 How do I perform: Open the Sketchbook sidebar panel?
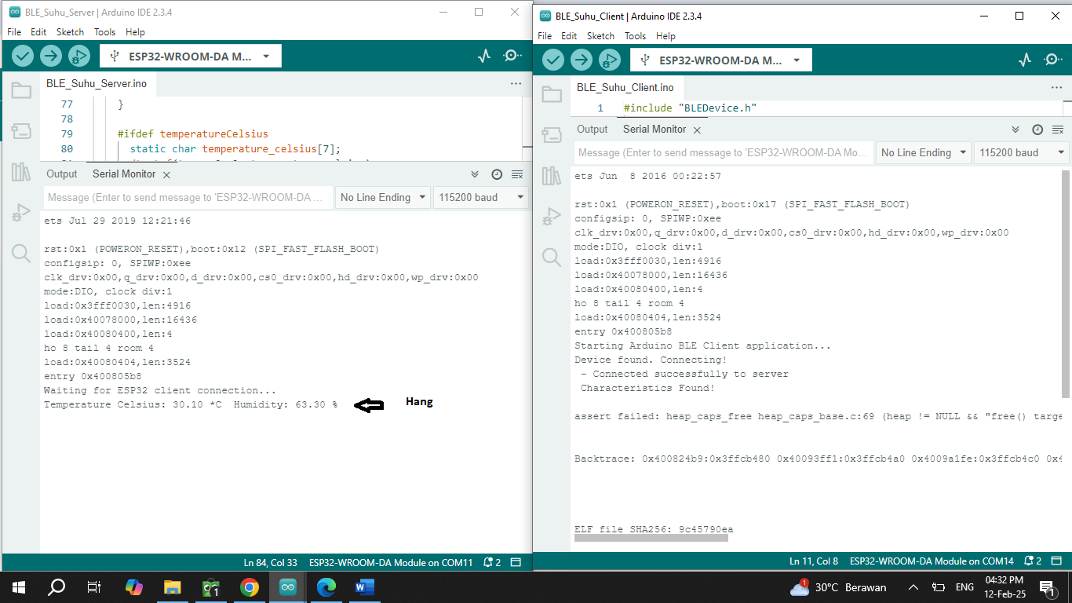tap(21, 90)
